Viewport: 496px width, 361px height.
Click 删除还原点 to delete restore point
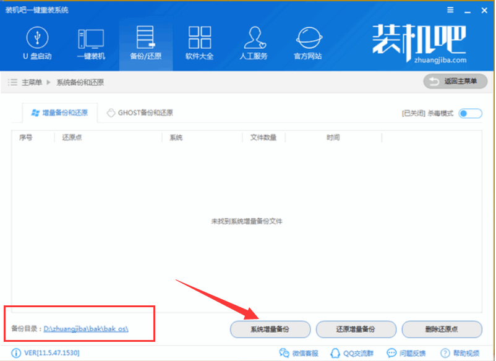click(442, 329)
